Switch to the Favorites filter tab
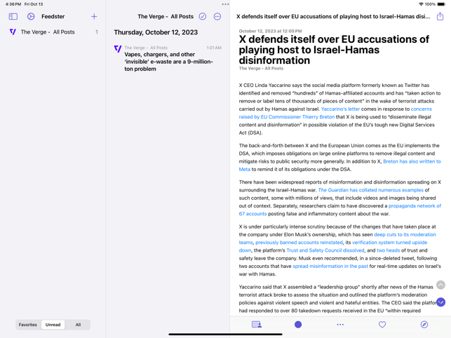 click(28, 325)
